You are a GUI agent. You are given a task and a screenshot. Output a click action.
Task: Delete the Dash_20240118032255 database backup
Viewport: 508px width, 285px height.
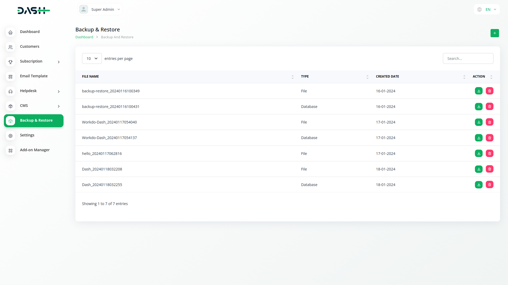point(489,185)
